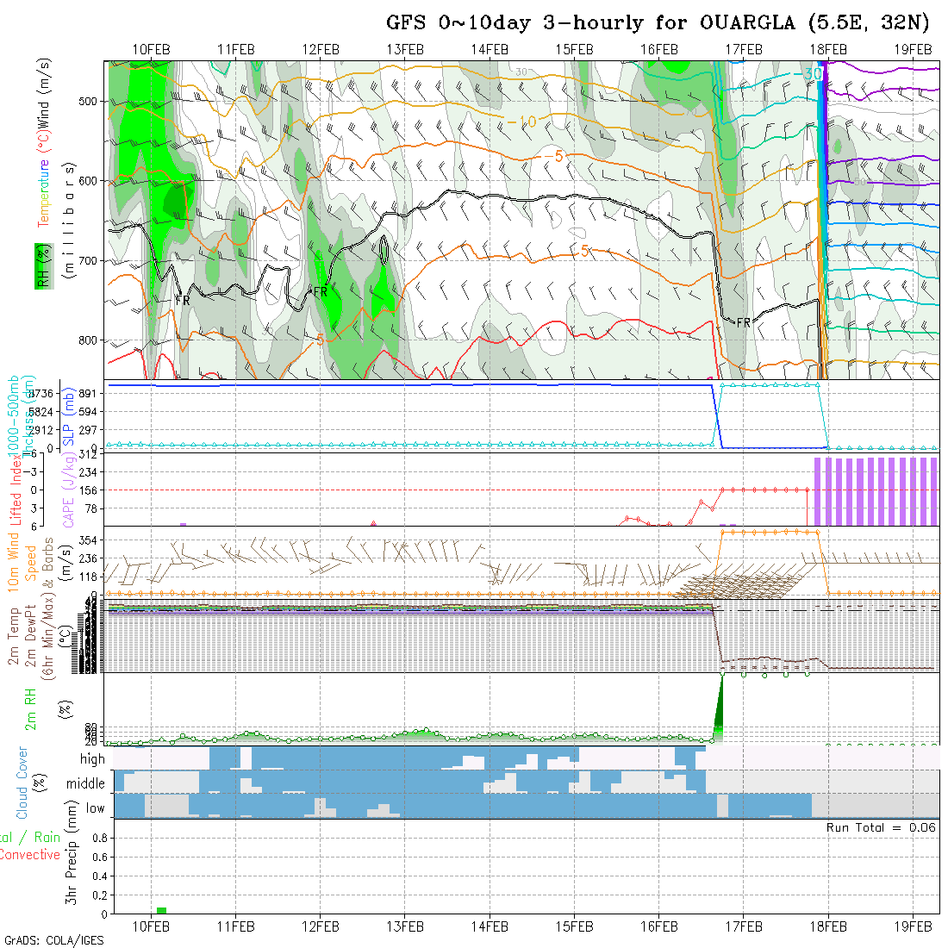Click the 11FEB label on the bottom axis

(236, 926)
